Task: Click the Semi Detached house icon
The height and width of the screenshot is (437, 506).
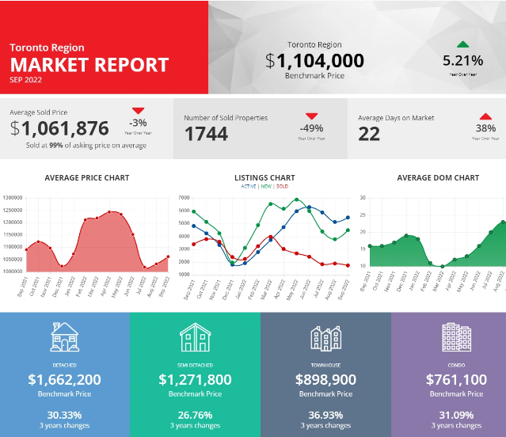Action: click(x=195, y=338)
